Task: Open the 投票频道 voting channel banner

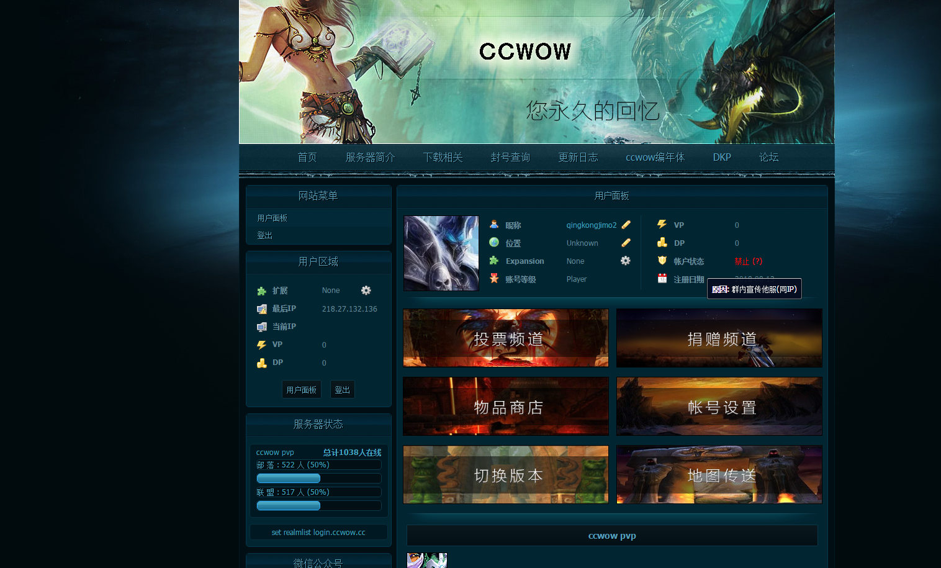Action: coord(506,338)
